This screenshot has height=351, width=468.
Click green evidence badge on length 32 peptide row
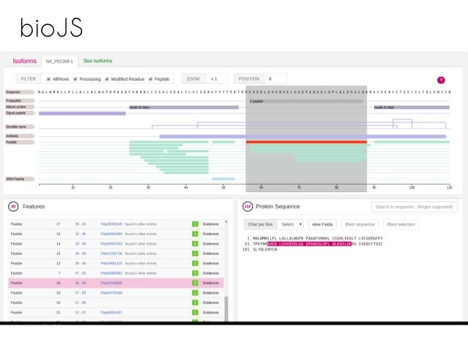click(x=195, y=303)
